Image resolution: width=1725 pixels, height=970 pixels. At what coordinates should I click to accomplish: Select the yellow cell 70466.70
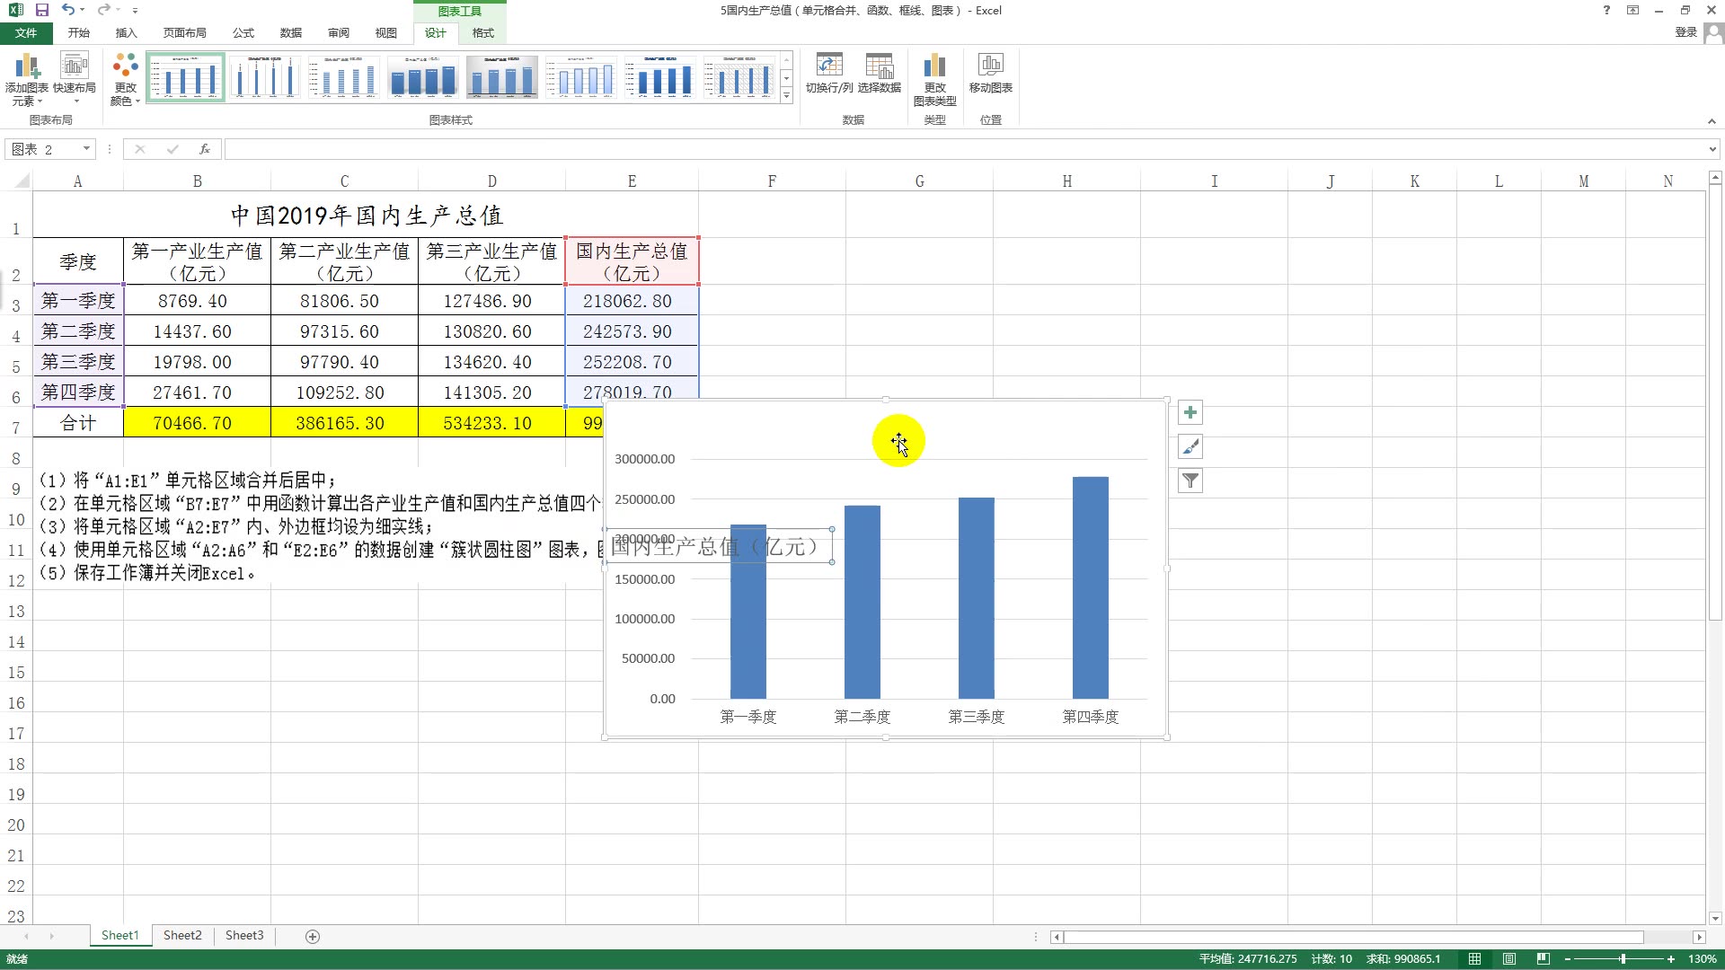(197, 422)
